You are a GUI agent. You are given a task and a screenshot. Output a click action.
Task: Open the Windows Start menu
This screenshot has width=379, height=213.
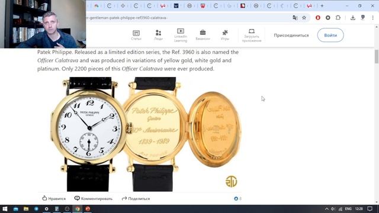(x=5, y=209)
